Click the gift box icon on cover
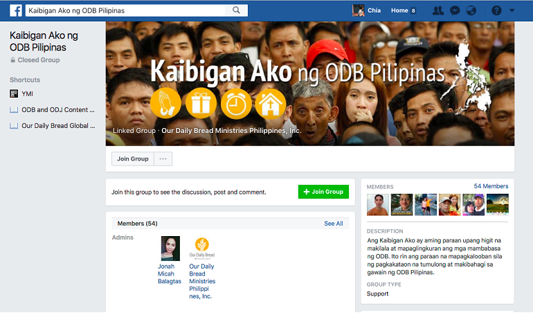Screen dimensions: 533x324 (x=201, y=103)
